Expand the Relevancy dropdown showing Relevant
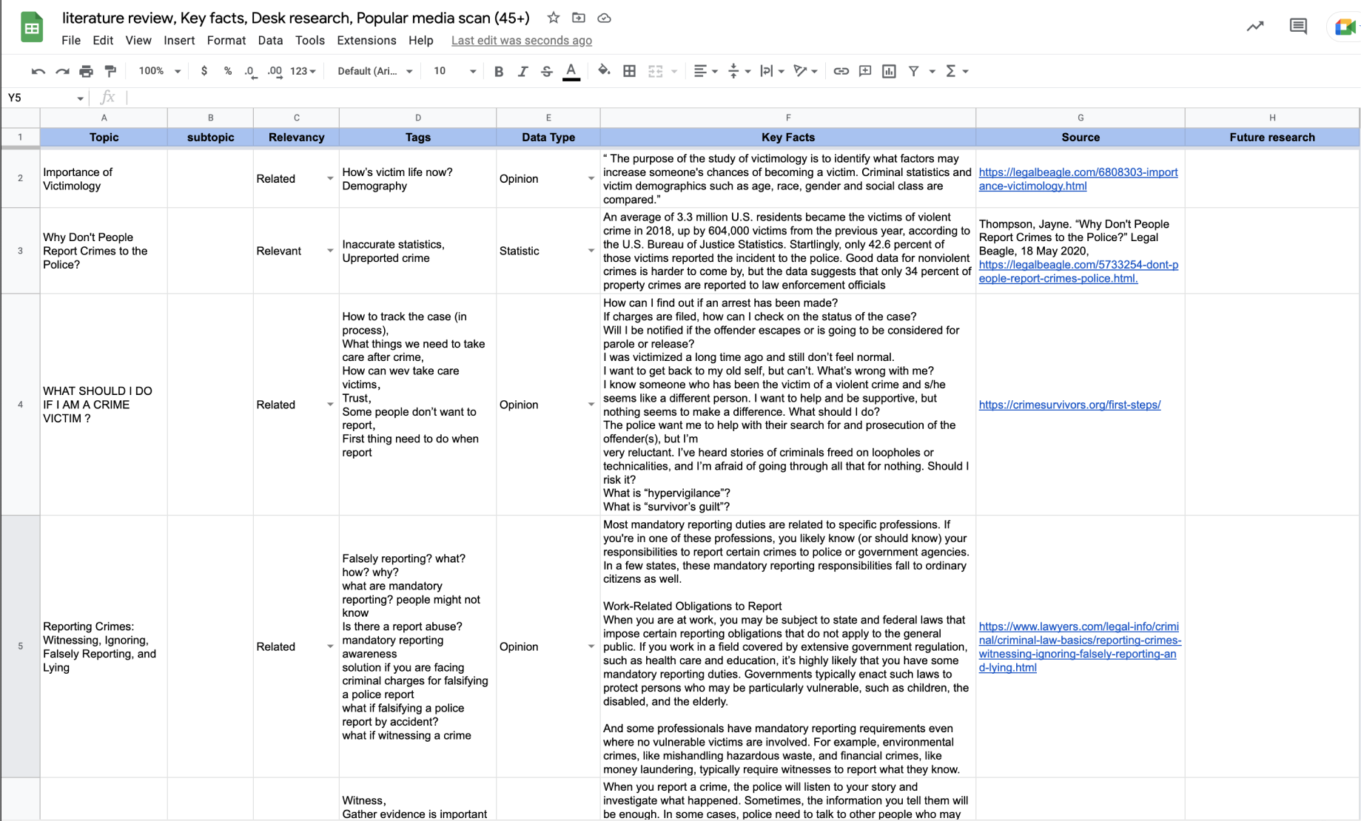Viewport: 1361px width, 821px height. [x=330, y=251]
